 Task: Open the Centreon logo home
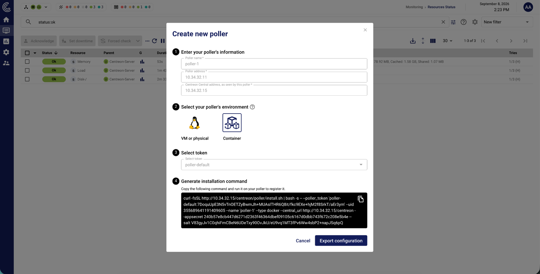coord(6,7)
